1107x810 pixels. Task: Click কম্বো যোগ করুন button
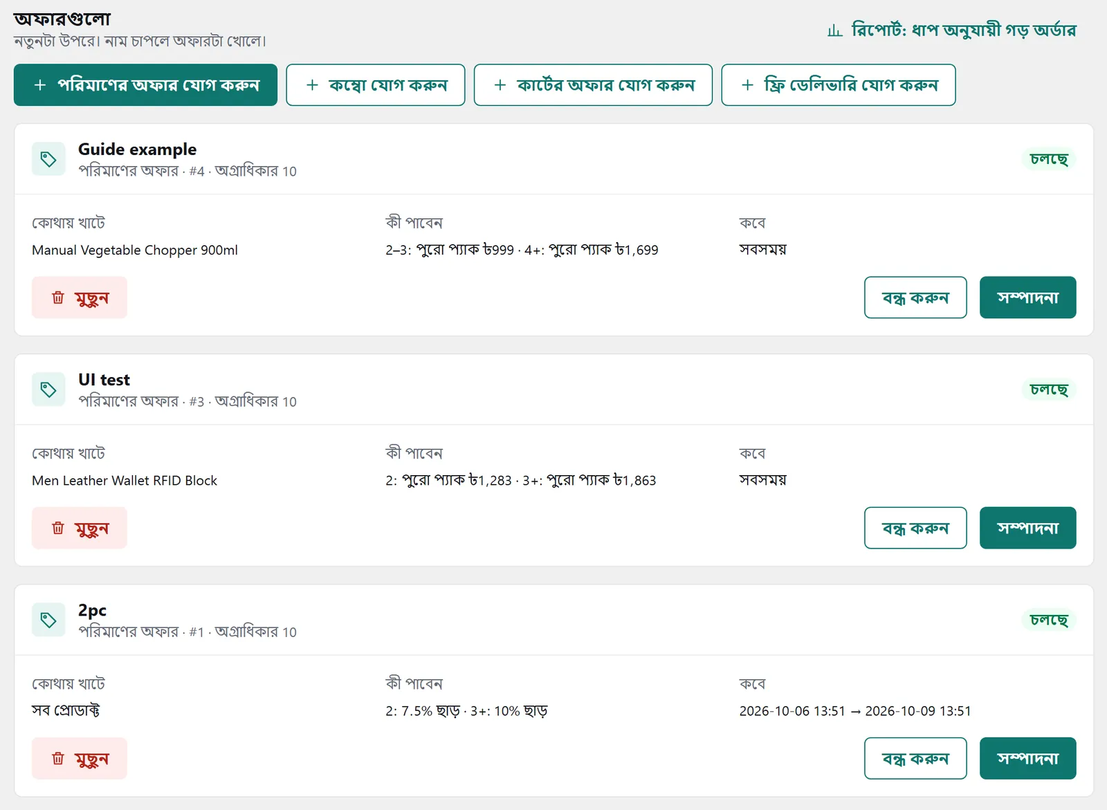376,85
